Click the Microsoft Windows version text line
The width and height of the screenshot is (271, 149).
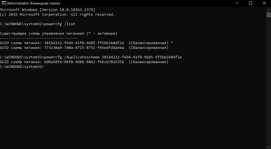(48, 10)
